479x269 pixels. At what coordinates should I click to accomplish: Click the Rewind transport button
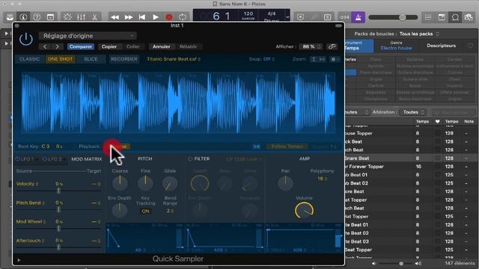(x=115, y=17)
